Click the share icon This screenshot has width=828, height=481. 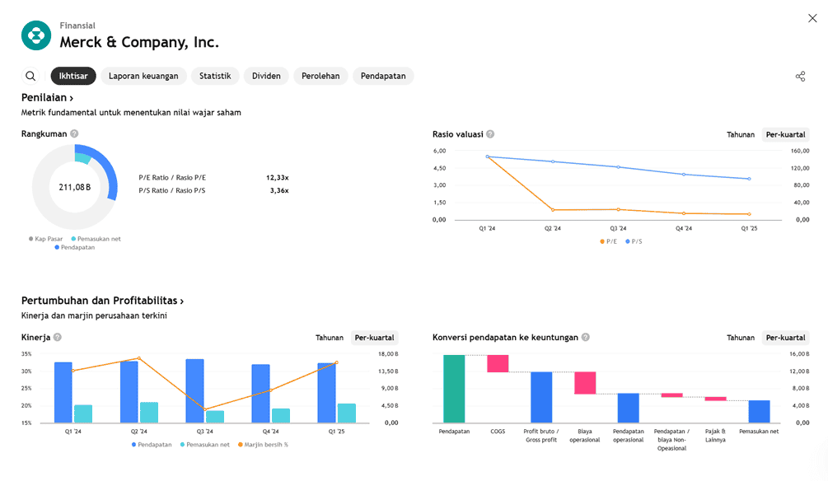pyautogui.click(x=801, y=77)
